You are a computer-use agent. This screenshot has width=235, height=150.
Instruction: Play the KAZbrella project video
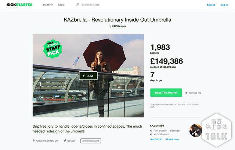coord(88,76)
